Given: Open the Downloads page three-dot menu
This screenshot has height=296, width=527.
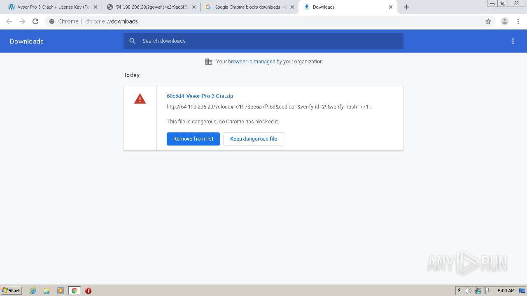Looking at the screenshot, I should point(513,41).
